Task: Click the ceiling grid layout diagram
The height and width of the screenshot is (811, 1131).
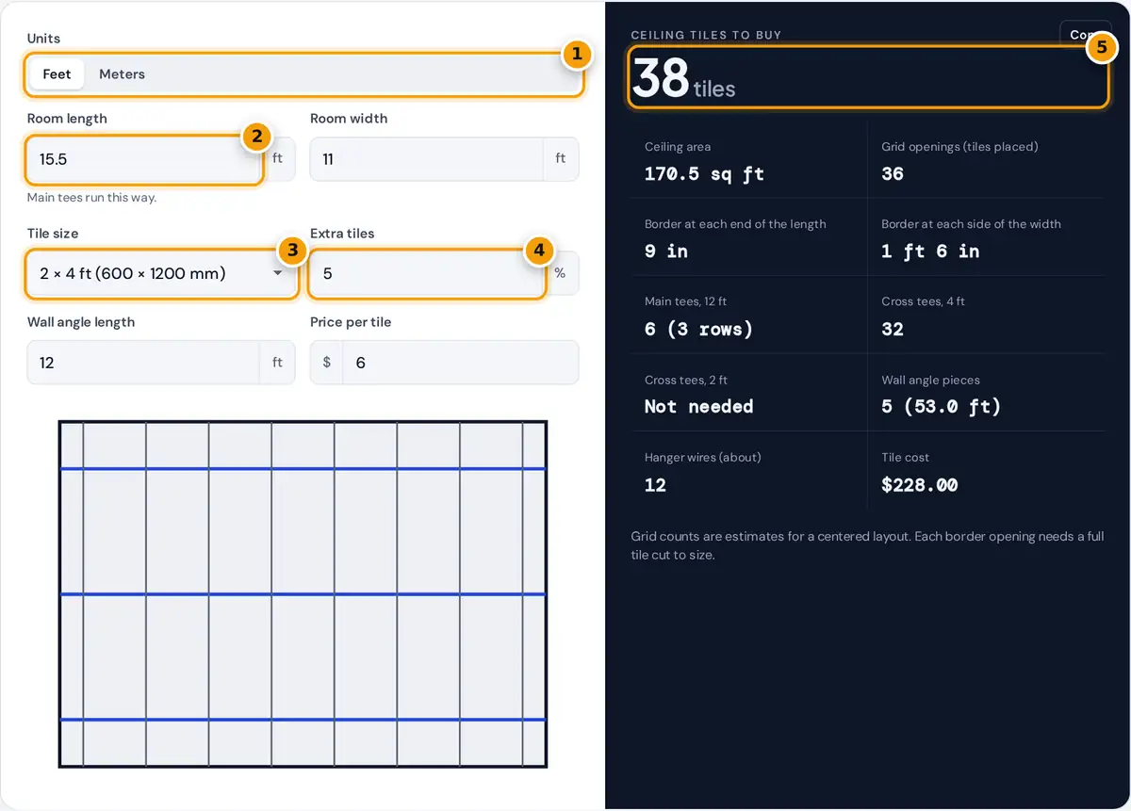Action: 303,594
